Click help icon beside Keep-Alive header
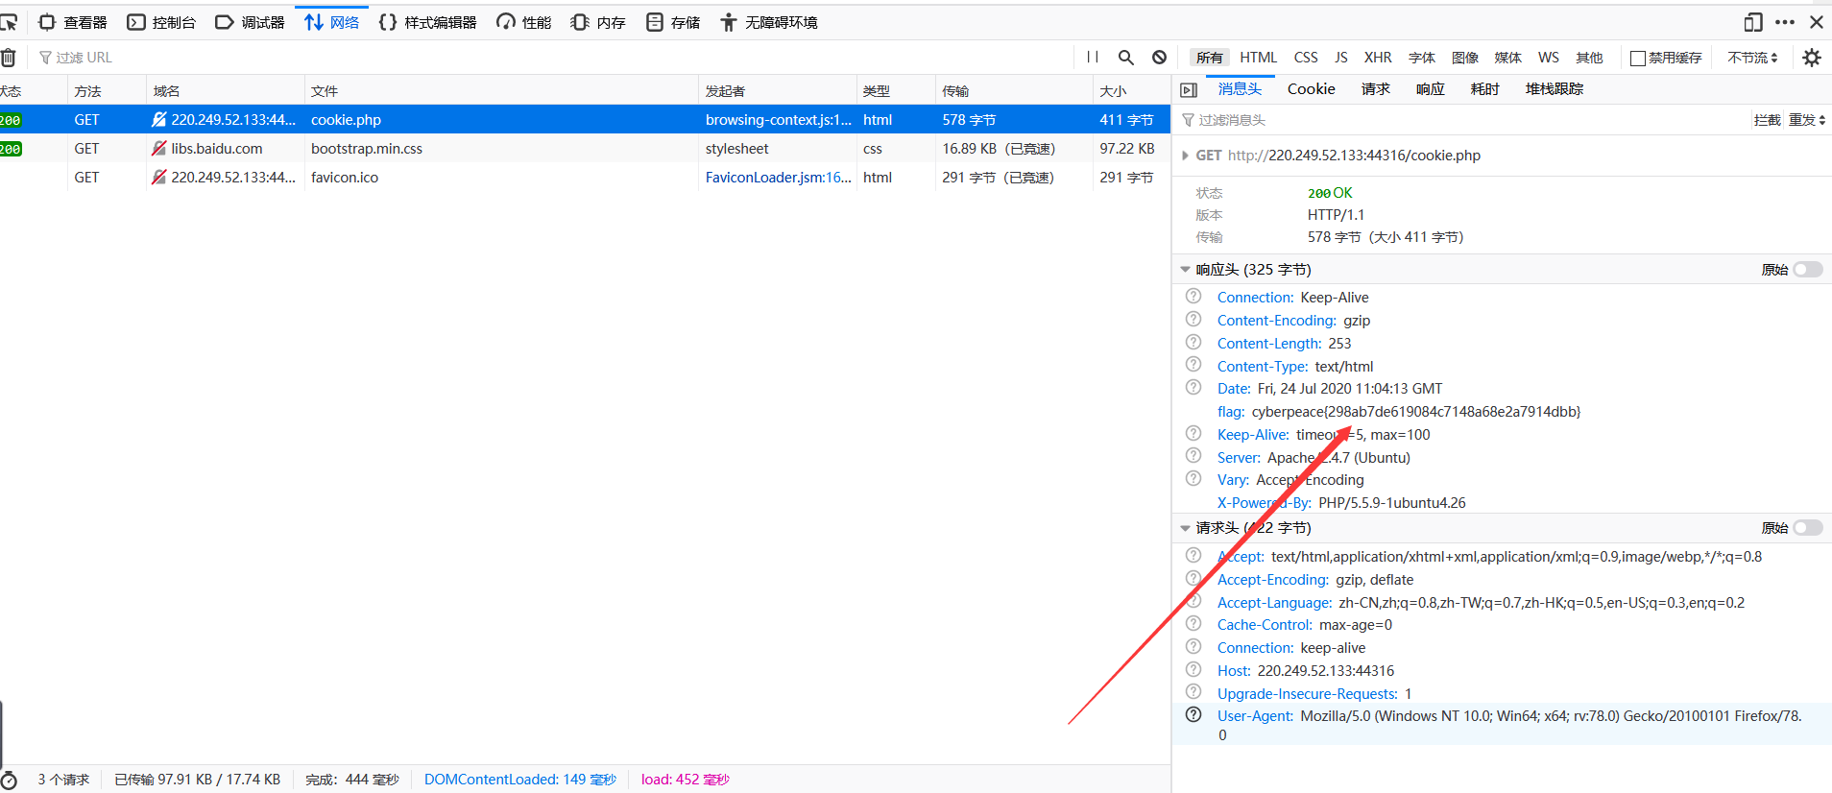 1193,434
